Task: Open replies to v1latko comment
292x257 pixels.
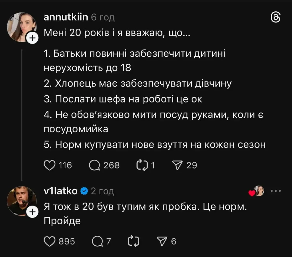Action: (97, 241)
